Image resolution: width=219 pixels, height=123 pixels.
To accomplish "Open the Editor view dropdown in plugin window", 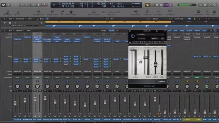I will 155,39.
